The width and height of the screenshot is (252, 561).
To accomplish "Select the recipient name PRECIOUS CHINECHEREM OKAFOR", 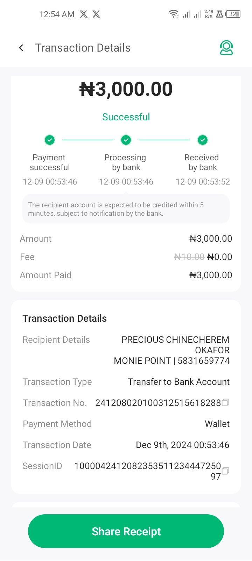I will [175, 345].
